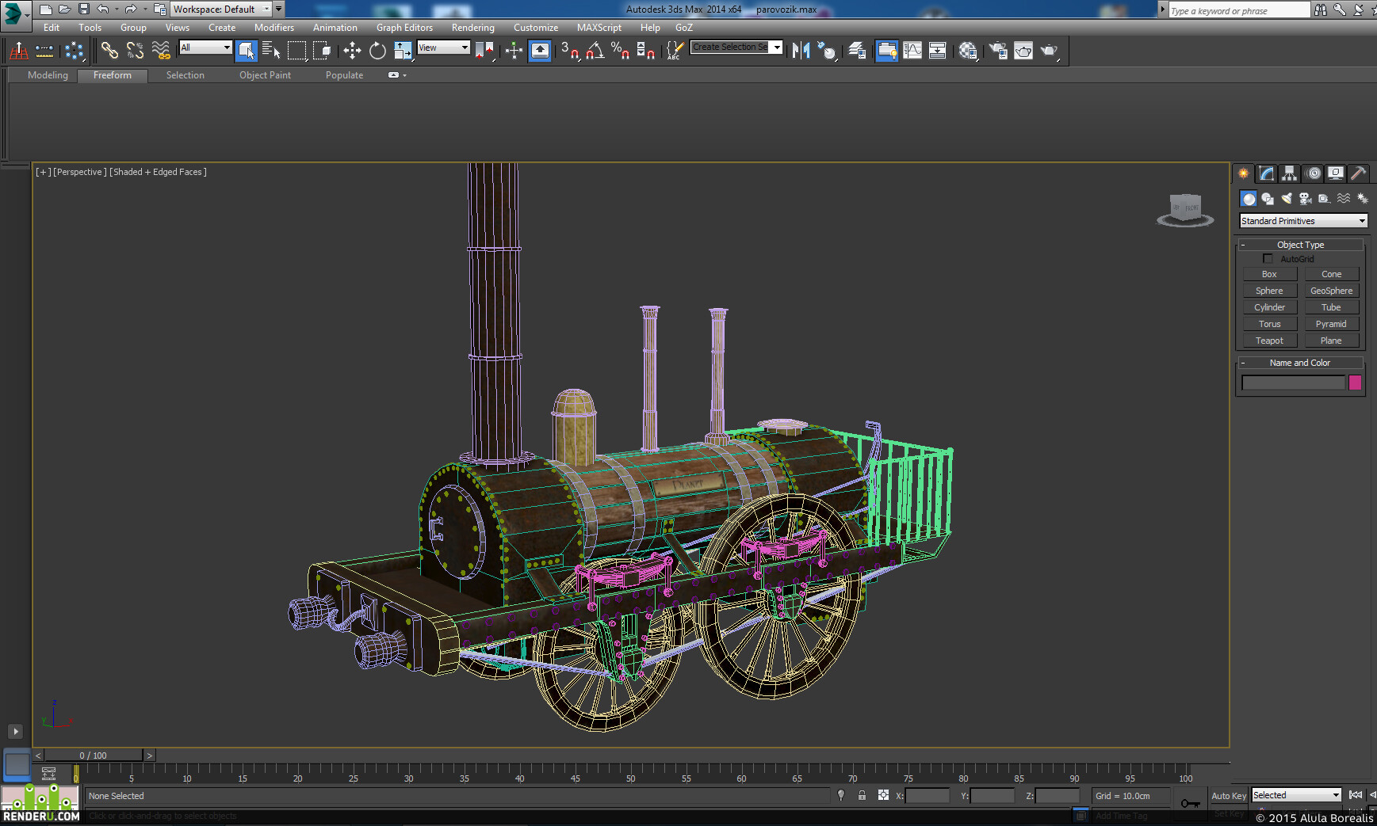This screenshot has height=826, width=1377.
Task: Toggle the selection lock icon
Action: click(862, 795)
